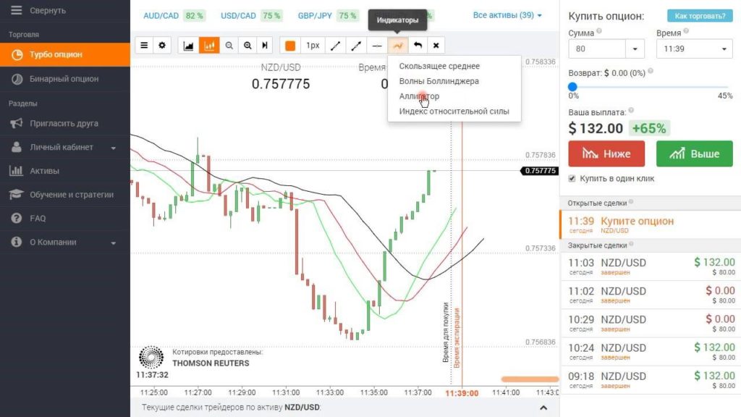Expand 'Все активы (39)' dropdown
Image resolution: width=741 pixels, height=417 pixels.
pyautogui.click(x=507, y=15)
